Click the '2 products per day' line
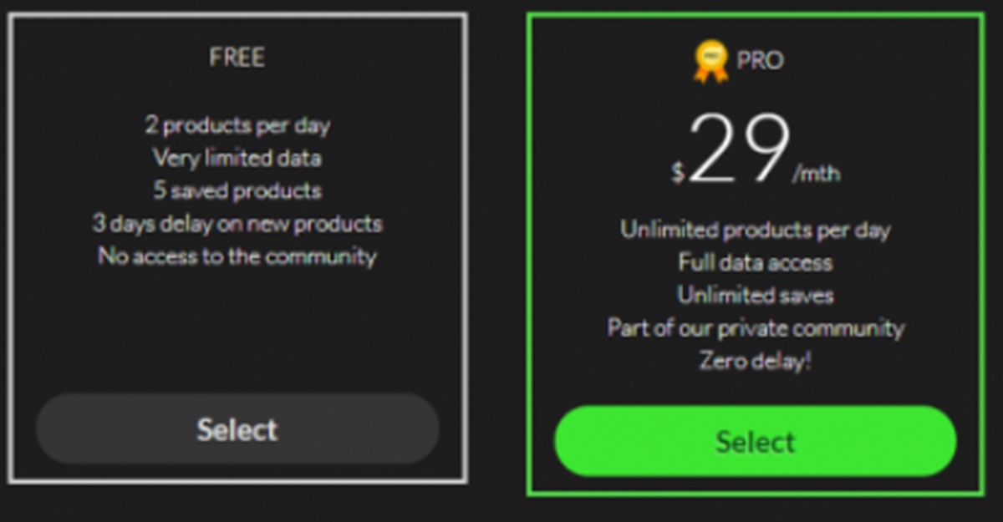Image resolution: width=1003 pixels, height=522 pixels. 237,125
